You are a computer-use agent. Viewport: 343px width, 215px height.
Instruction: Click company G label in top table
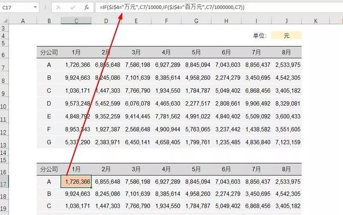[x=49, y=142]
